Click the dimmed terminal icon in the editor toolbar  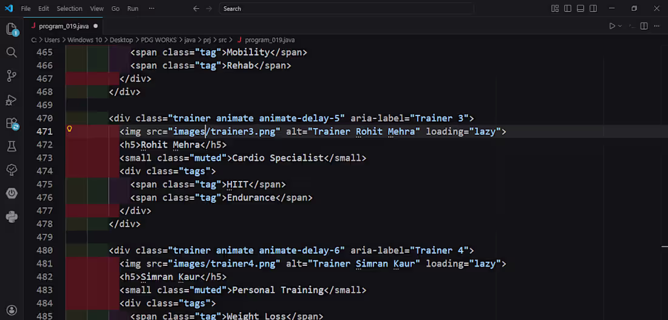point(632,26)
